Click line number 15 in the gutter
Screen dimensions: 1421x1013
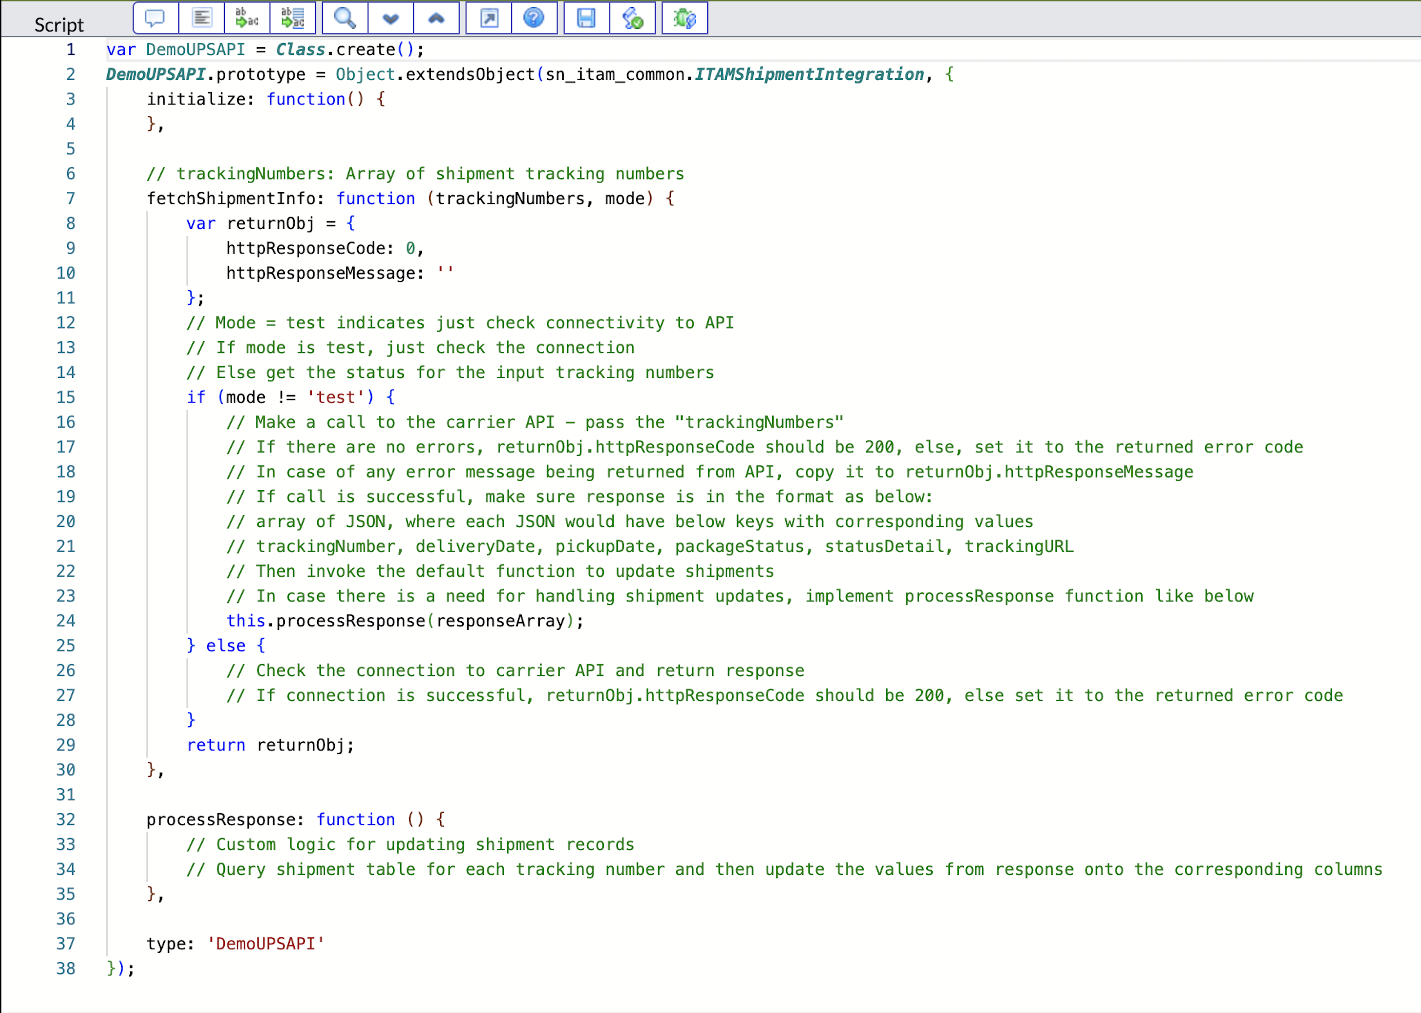pos(65,398)
